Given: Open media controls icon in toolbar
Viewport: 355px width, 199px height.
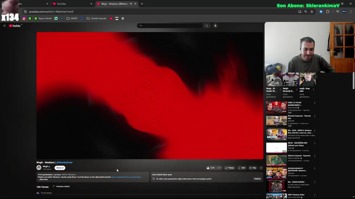Looking at the screenshot, I should click(x=338, y=12).
